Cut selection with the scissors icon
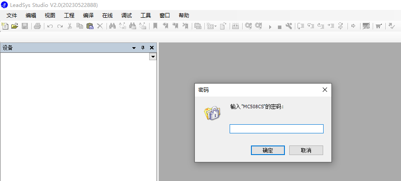The image size is (401, 181). tap(70, 26)
